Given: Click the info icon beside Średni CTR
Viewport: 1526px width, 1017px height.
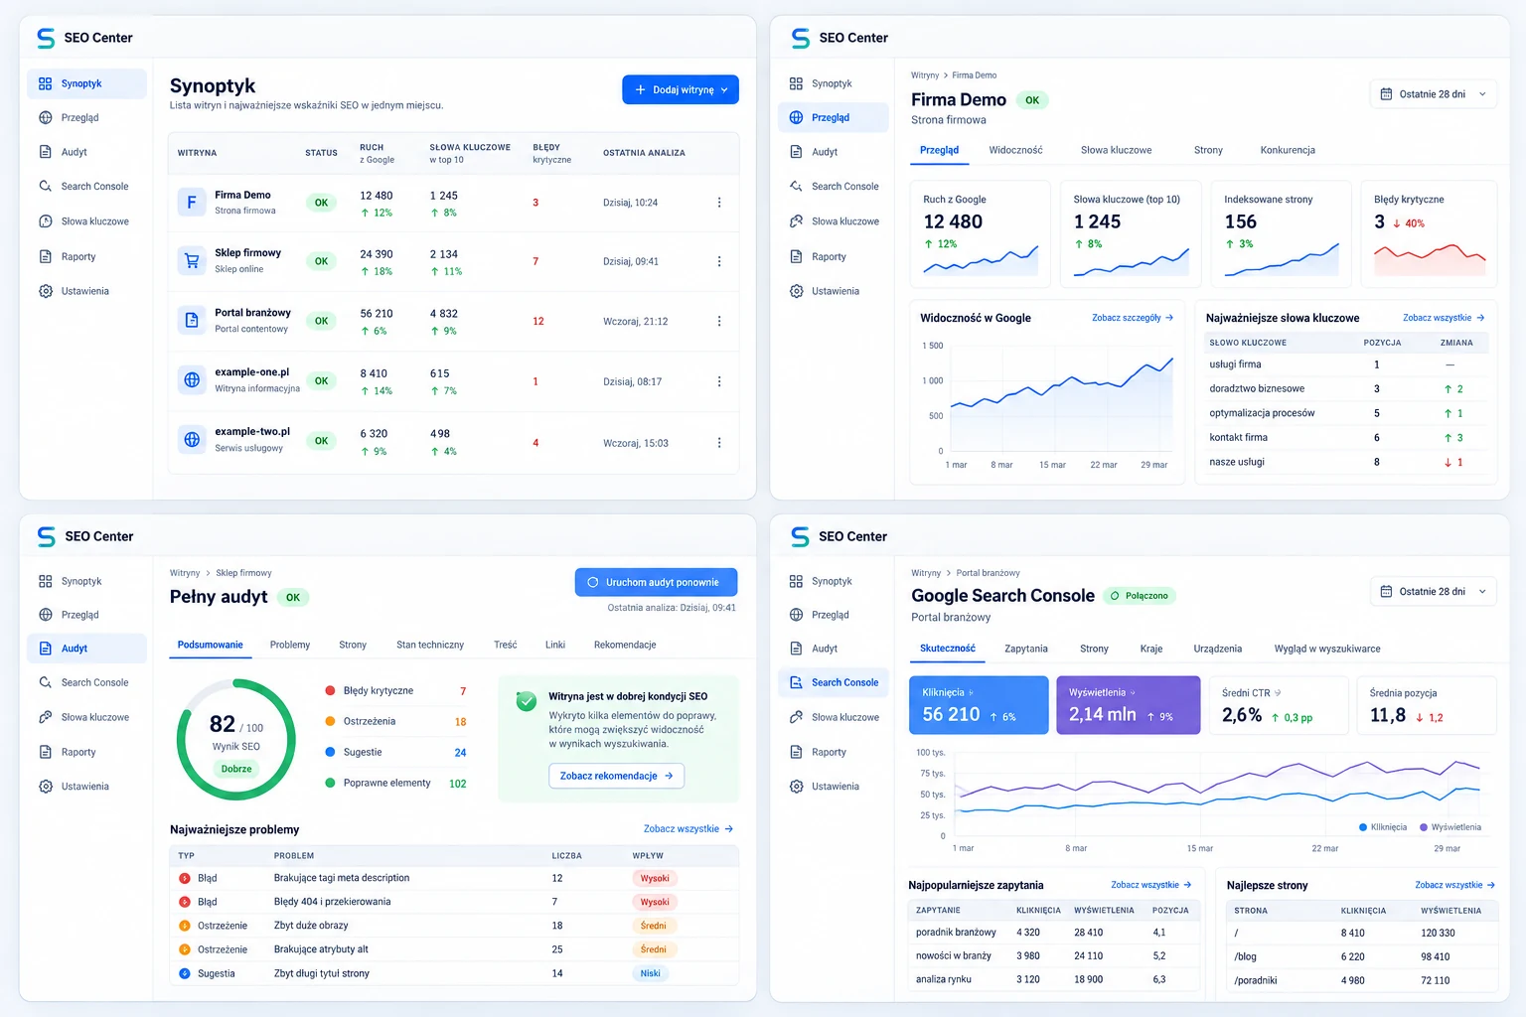Looking at the screenshot, I should (x=1278, y=693).
